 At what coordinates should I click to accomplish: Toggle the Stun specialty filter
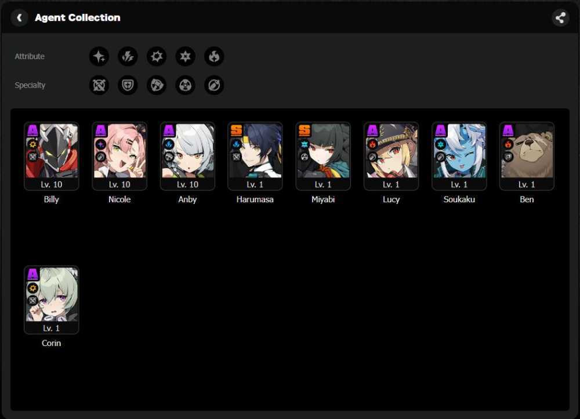[x=157, y=85]
